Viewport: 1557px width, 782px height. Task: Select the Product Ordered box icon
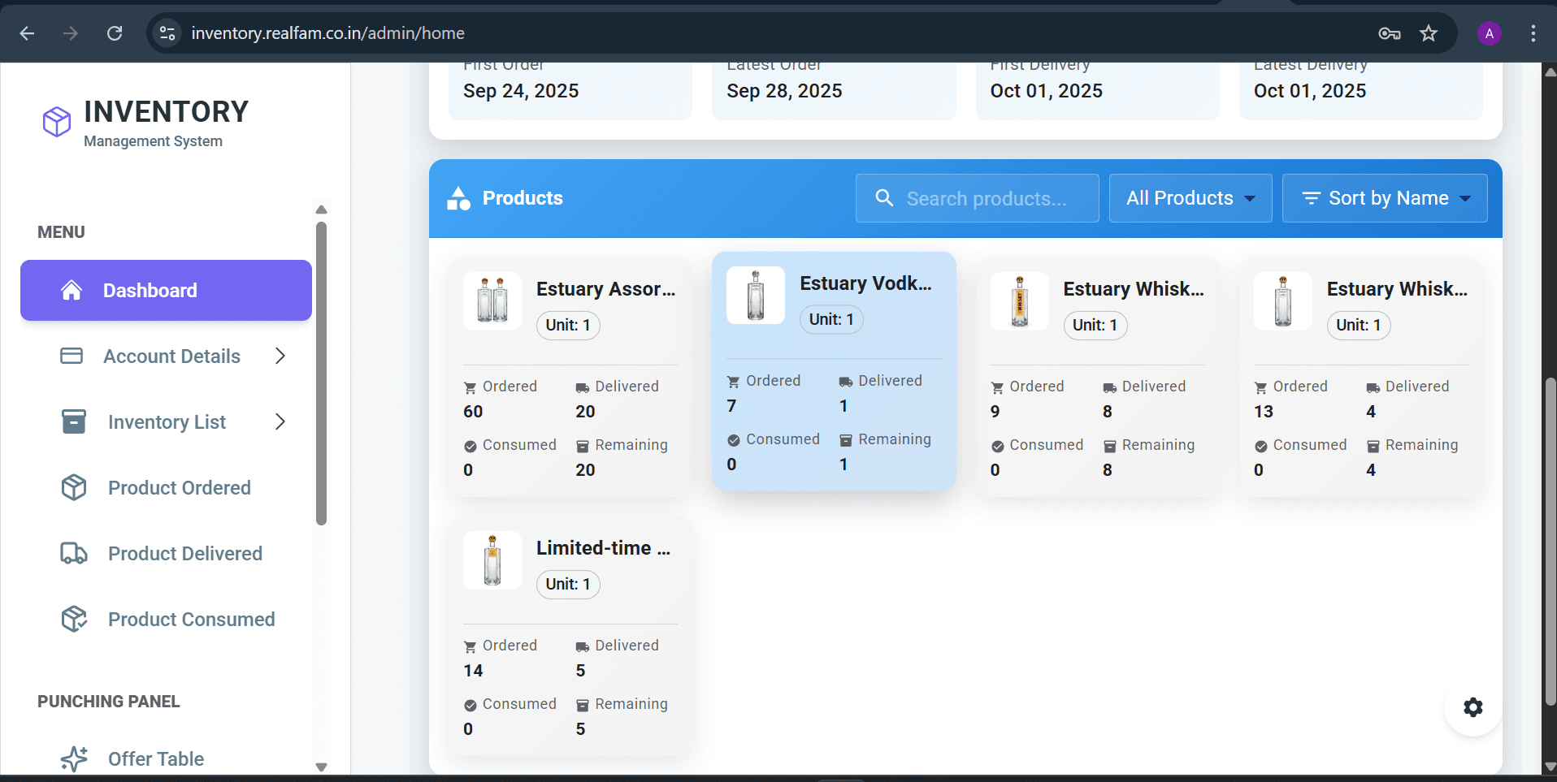(74, 487)
